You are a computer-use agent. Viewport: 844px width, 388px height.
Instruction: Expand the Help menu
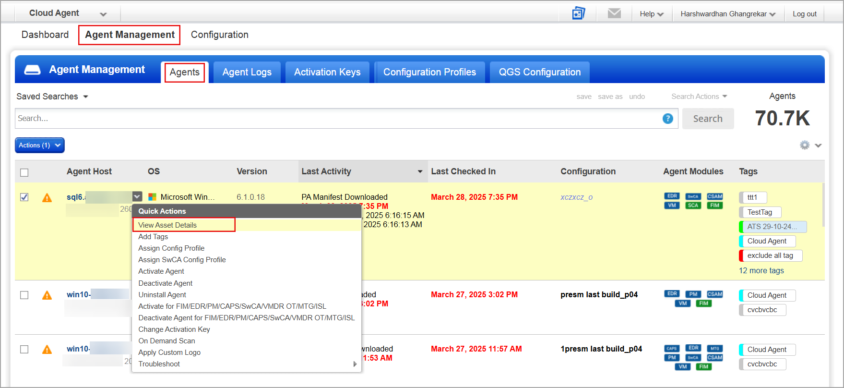click(651, 14)
